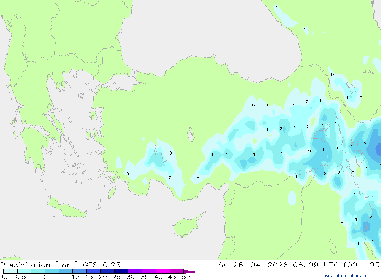The image size is (381, 279).
Task: Select the 0.5–1 mm legend color swatch
Action: 24,271
